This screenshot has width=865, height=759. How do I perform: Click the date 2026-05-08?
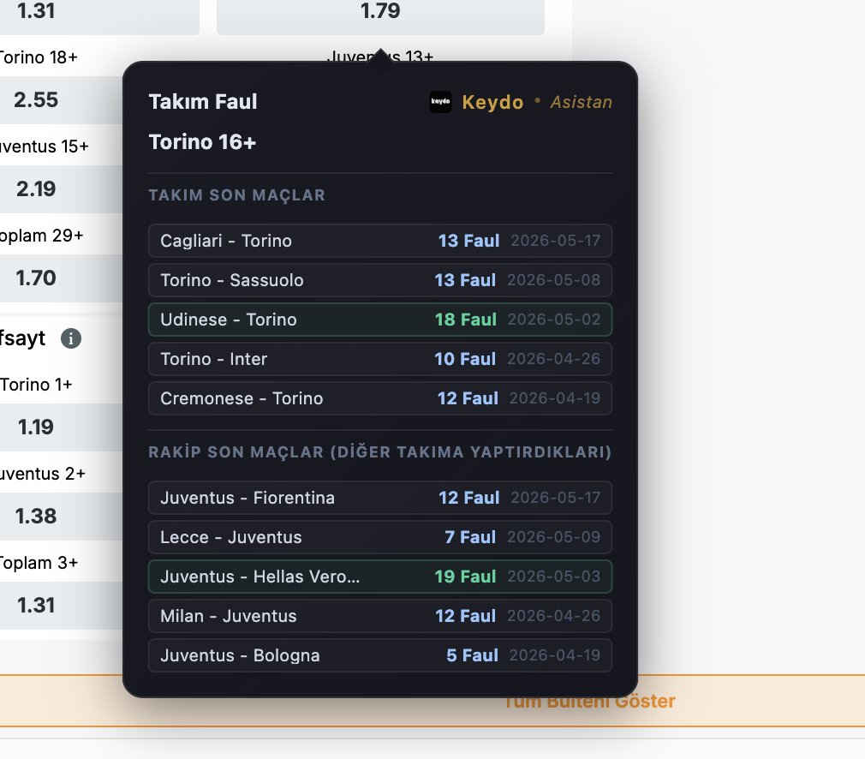[x=554, y=280]
